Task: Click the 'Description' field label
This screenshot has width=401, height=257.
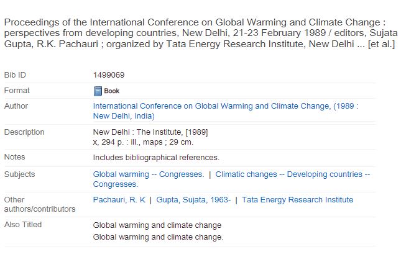Action: (x=24, y=132)
